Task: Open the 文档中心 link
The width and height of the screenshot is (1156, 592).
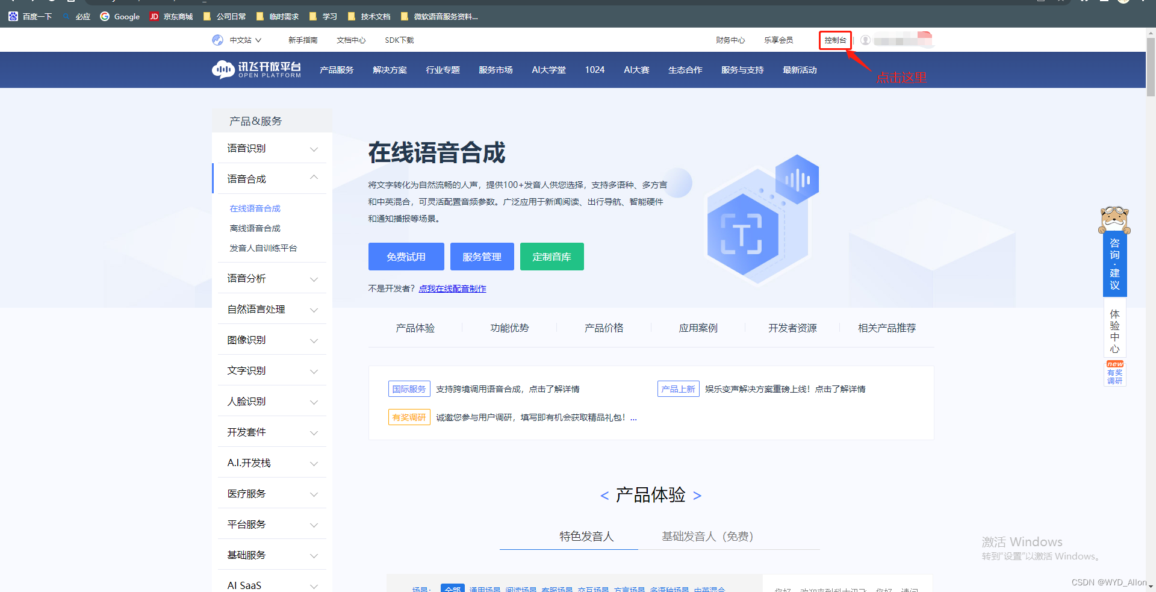Action: point(351,40)
